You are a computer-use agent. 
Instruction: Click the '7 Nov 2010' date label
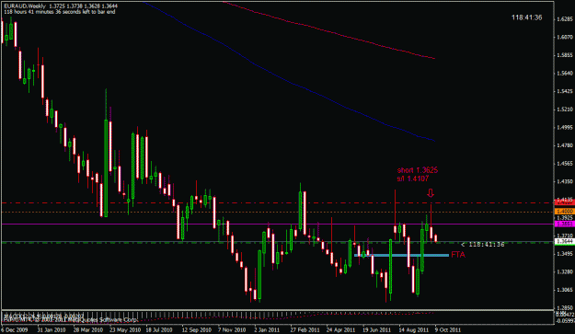pos(232,329)
